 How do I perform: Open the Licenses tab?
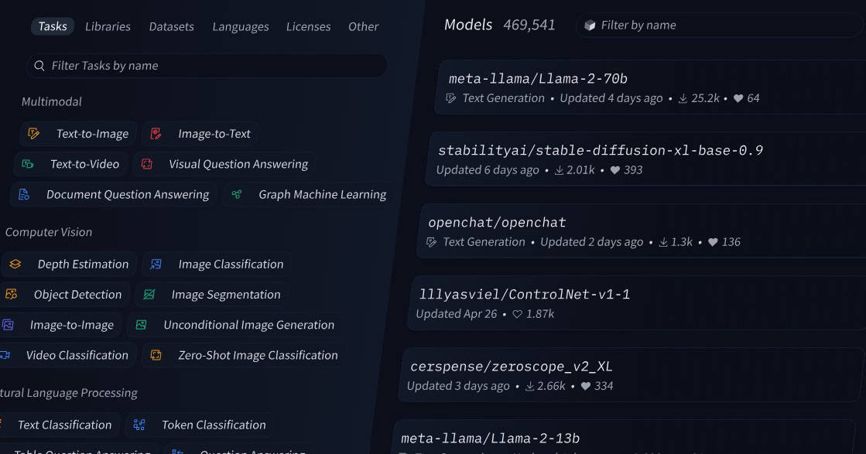click(308, 26)
